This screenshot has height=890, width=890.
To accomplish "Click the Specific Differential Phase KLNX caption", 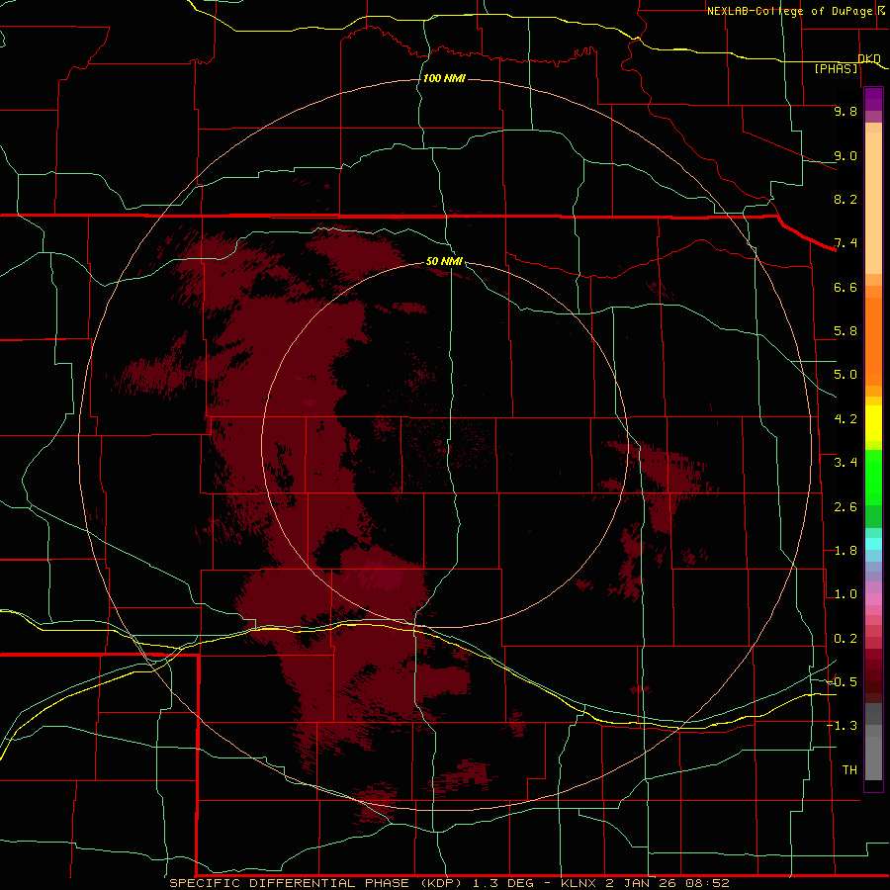I will [449, 883].
